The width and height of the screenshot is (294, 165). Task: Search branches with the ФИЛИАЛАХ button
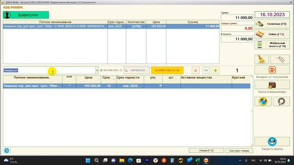click(x=137, y=70)
